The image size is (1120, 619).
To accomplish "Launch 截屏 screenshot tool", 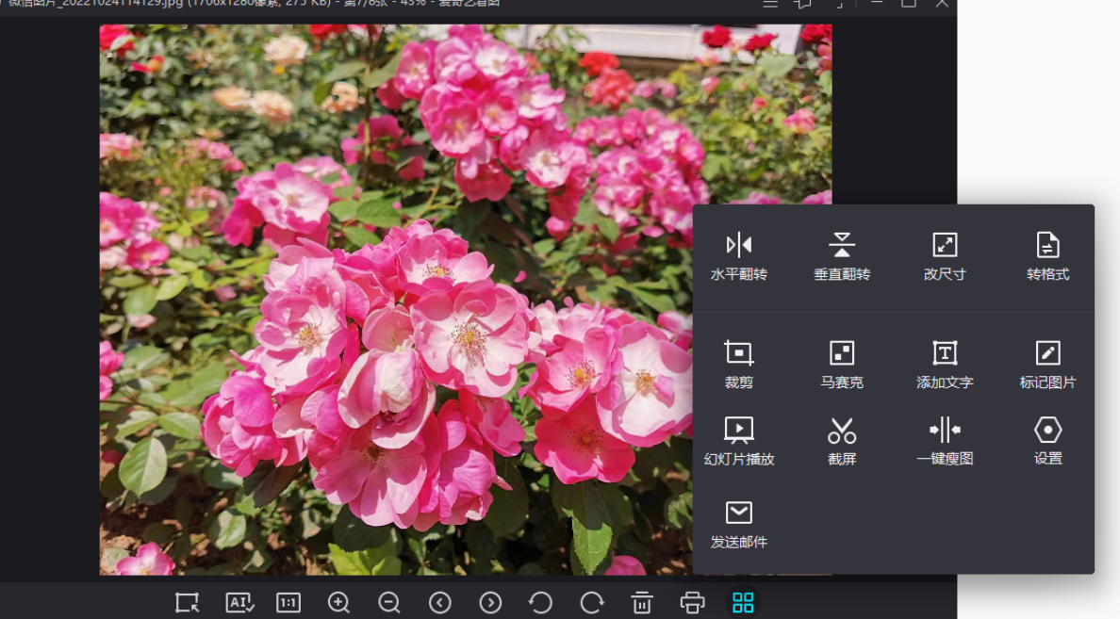I will click(x=842, y=441).
